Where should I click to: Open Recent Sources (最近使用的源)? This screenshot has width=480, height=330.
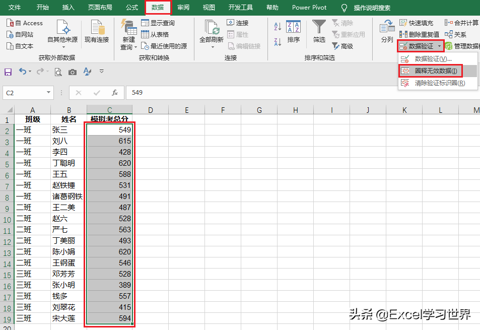coord(164,46)
